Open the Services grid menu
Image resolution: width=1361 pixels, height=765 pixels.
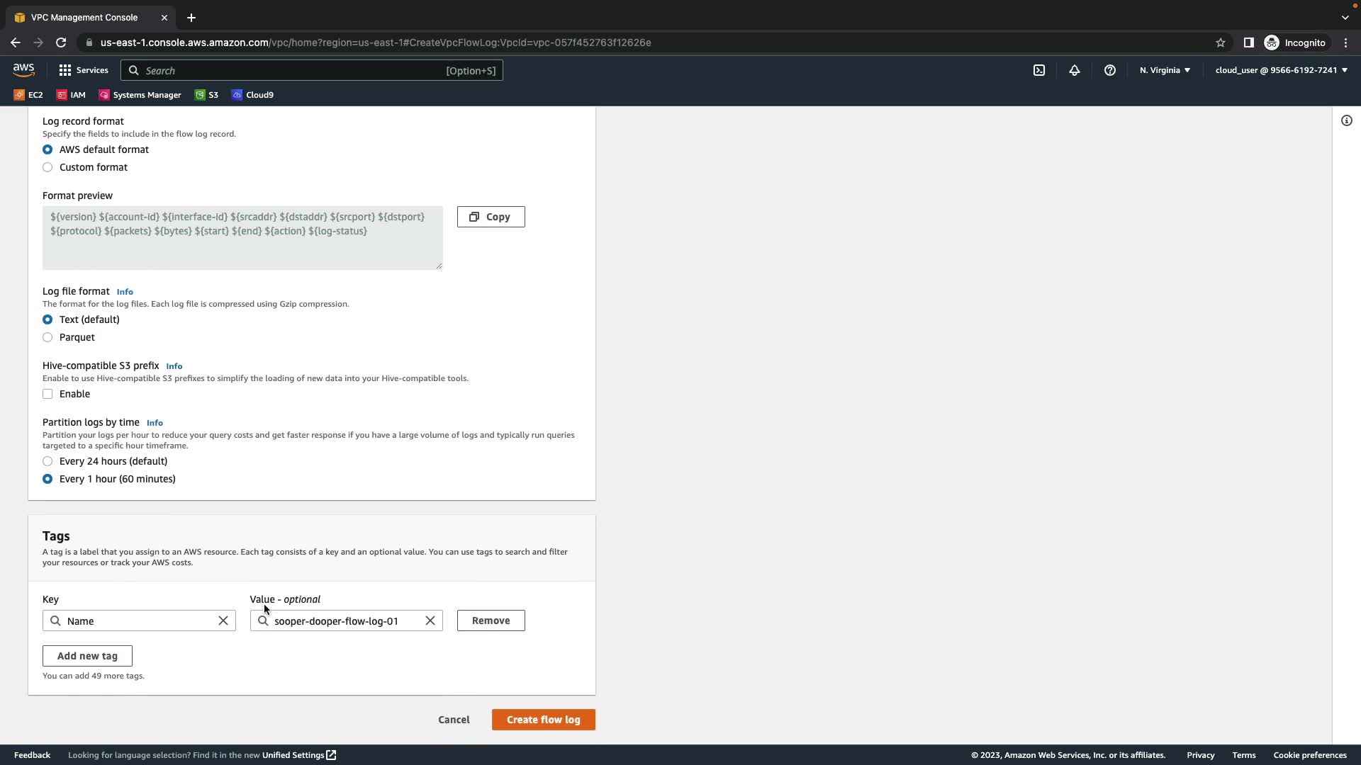(x=84, y=70)
